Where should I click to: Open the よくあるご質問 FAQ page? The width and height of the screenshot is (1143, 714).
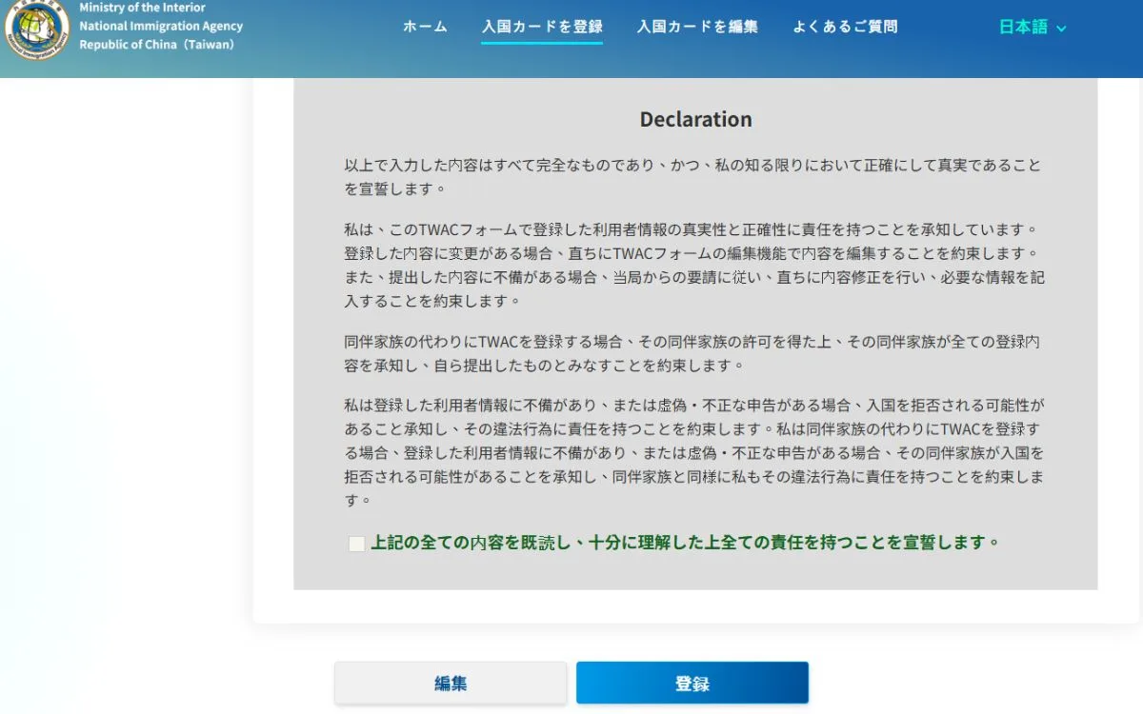(845, 27)
